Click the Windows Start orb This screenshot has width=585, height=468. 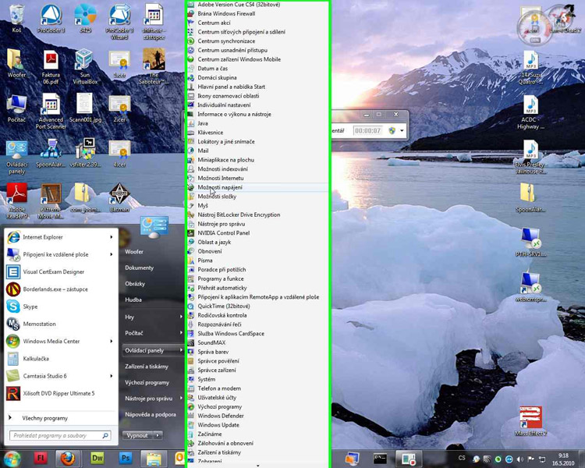coord(12,458)
